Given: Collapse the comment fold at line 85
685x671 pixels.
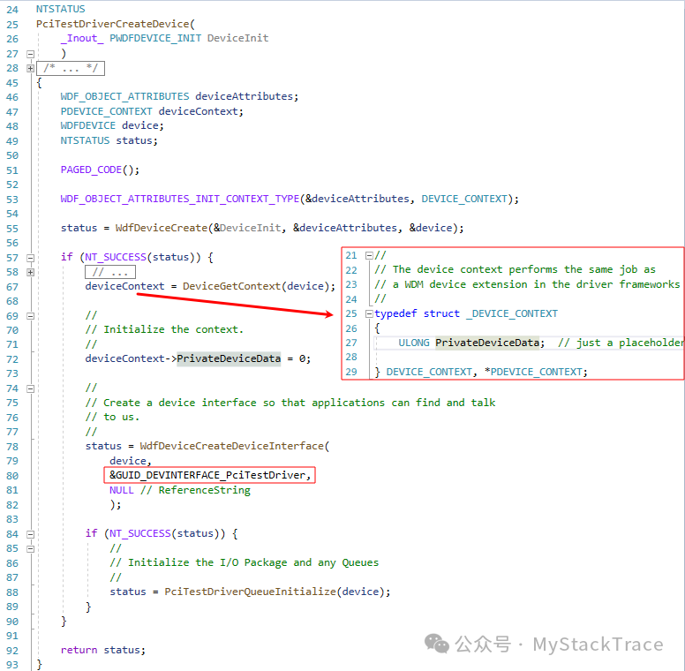Looking at the screenshot, I should 30,548.
